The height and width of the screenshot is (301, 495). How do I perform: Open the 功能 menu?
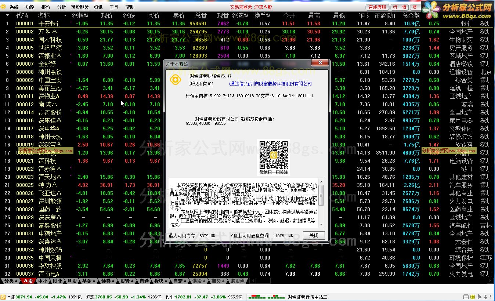click(30, 7)
